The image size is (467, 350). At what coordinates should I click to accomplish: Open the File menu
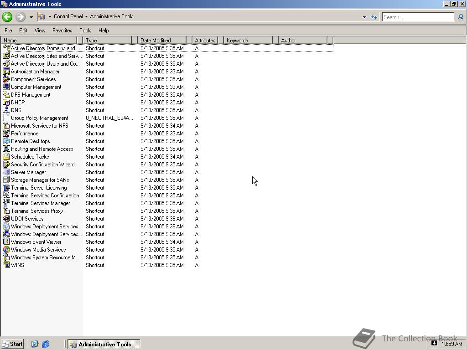[8, 31]
